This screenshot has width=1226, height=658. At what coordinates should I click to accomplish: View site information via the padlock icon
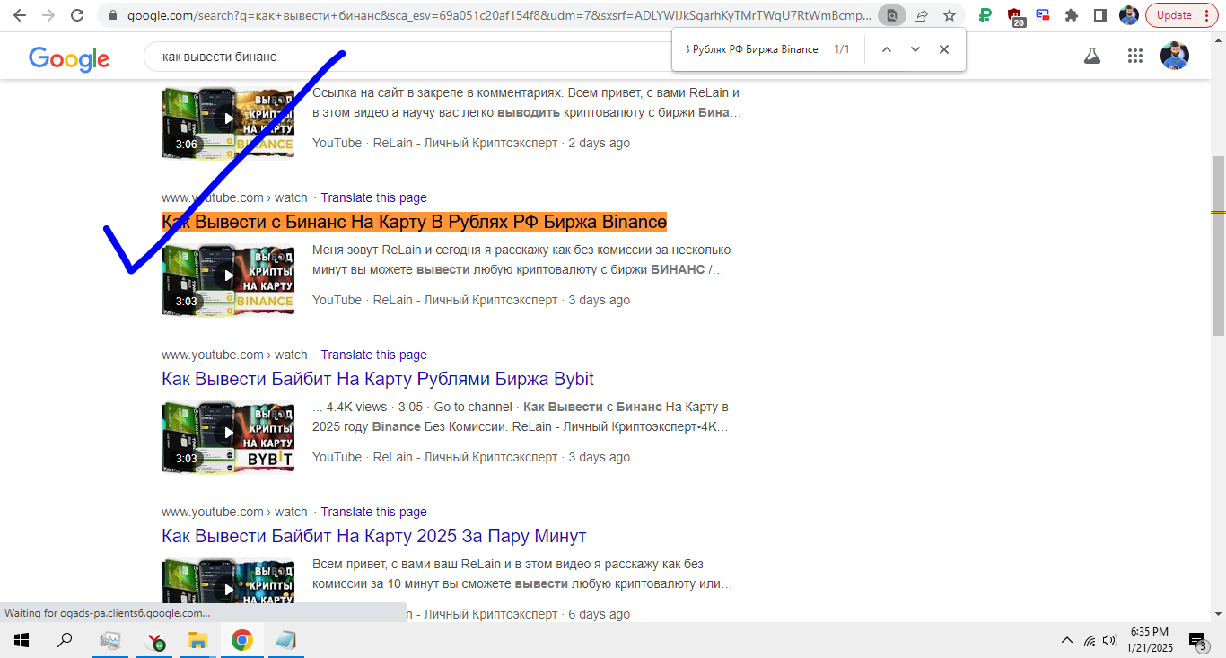point(112,15)
